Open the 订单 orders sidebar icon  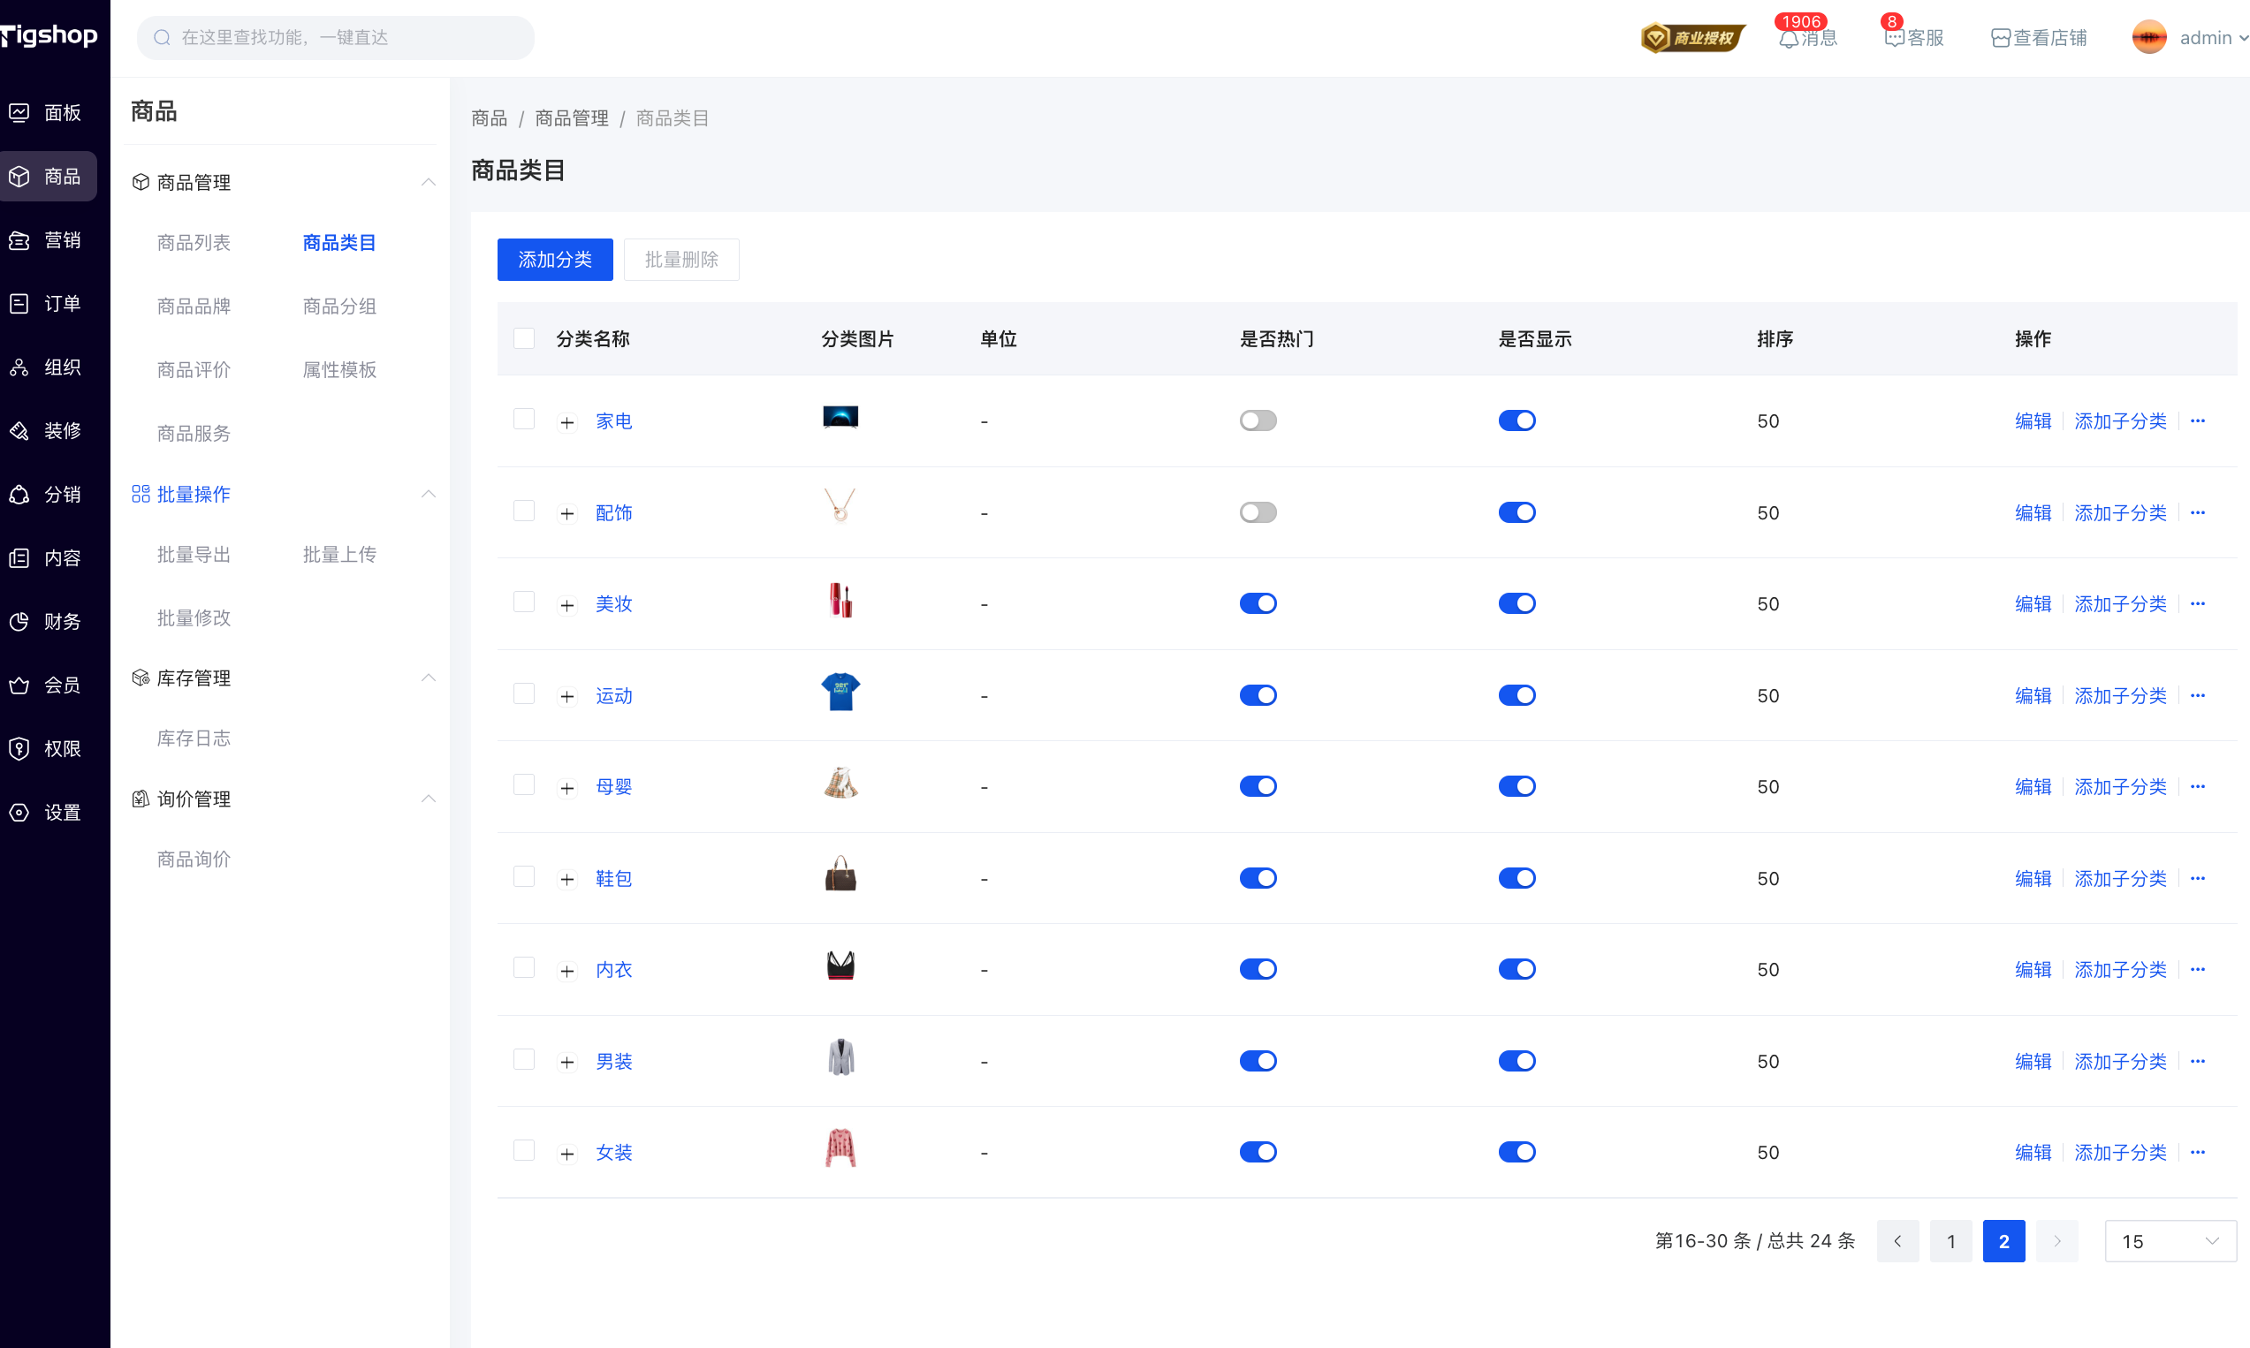[19, 303]
